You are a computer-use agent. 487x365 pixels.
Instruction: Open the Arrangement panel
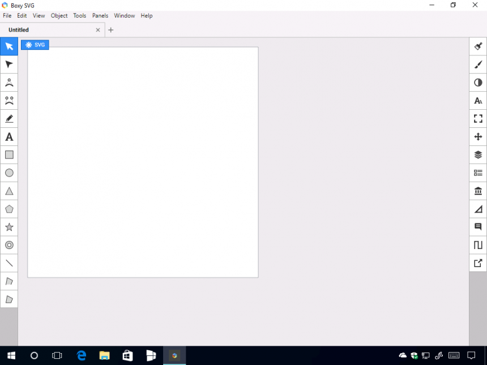(477, 136)
